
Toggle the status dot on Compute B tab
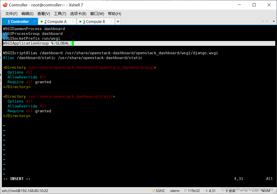80,21
